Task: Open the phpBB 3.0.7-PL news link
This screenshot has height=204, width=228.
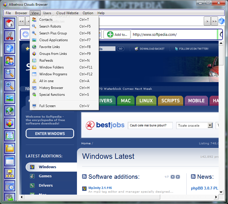Action: 204,188
